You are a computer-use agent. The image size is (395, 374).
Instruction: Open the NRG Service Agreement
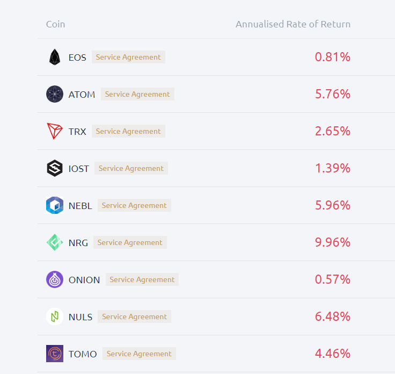coord(130,242)
